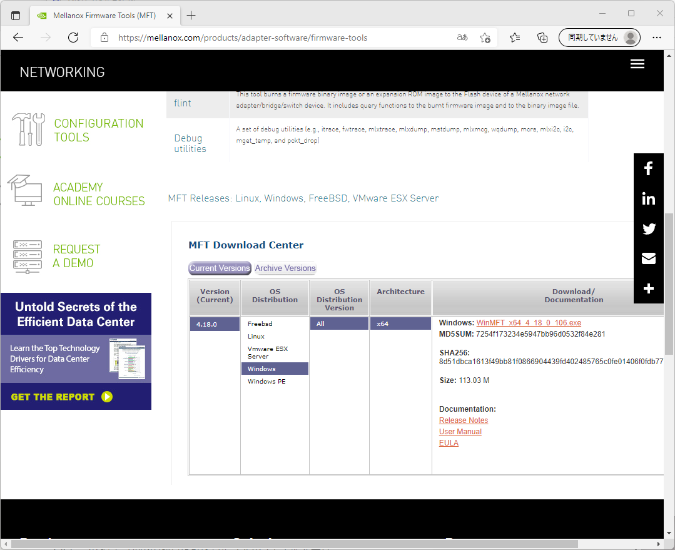Viewport: 675px width, 550px height.
Task: Open the Favorites list icon
Action: click(x=515, y=38)
